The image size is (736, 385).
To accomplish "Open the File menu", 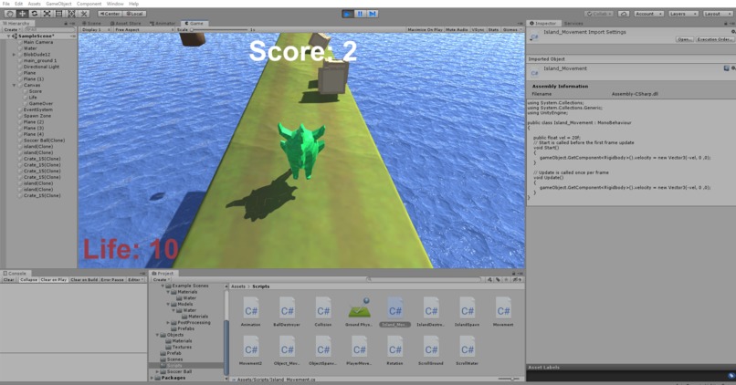I will click(x=6, y=4).
